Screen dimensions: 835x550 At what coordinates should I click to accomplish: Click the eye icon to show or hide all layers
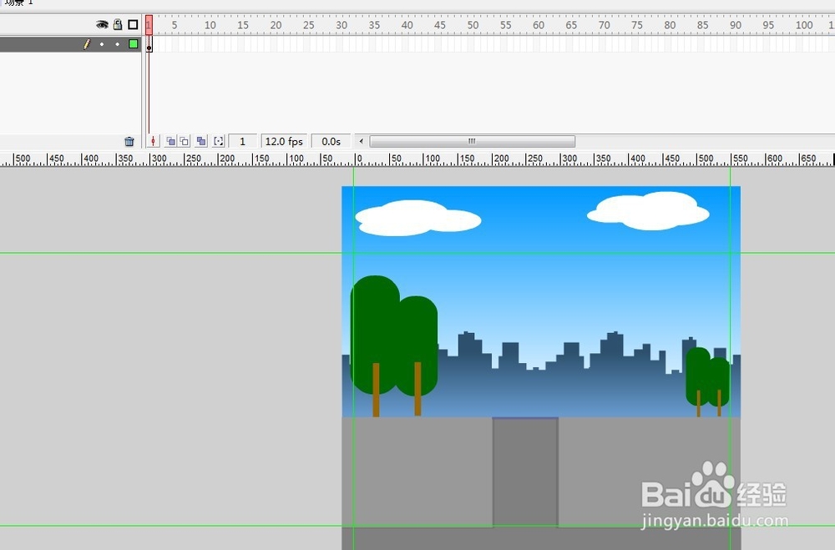tap(102, 24)
